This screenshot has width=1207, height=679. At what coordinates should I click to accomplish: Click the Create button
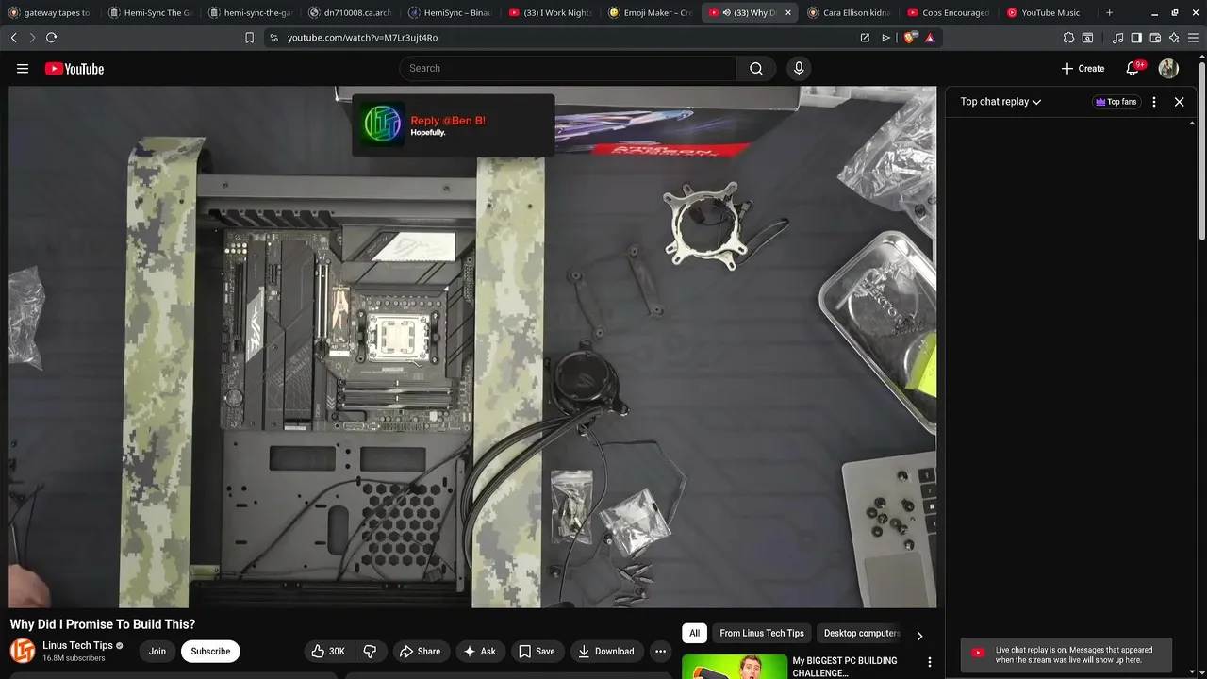[x=1083, y=68]
